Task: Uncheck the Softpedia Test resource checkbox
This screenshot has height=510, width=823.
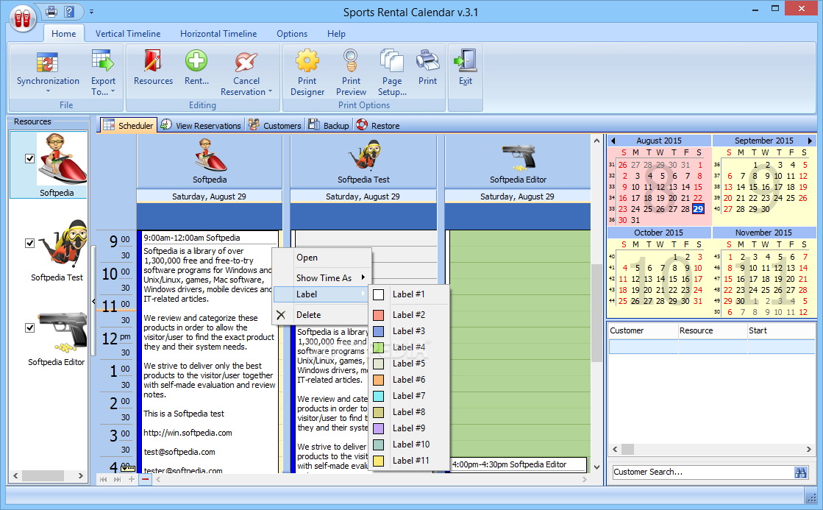Action: click(x=30, y=243)
